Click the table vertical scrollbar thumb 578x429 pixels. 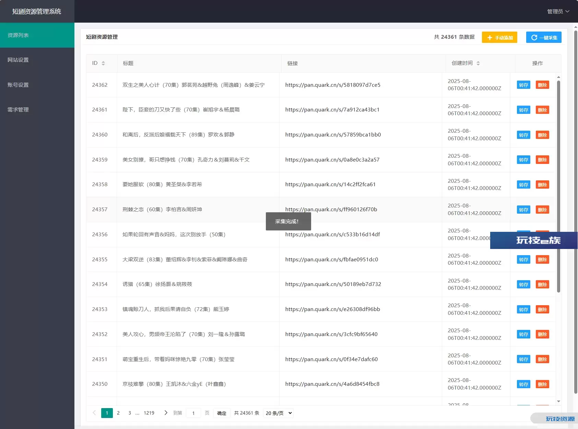tap(558, 186)
